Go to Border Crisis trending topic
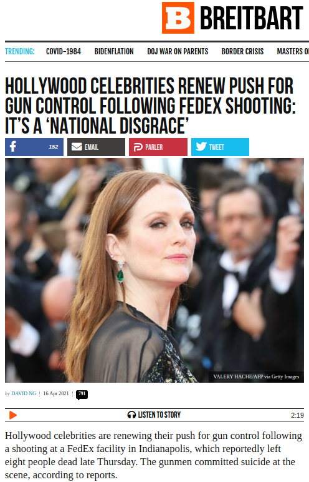The image size is (309, 482). pyautogui.click(x=242, y=51)
